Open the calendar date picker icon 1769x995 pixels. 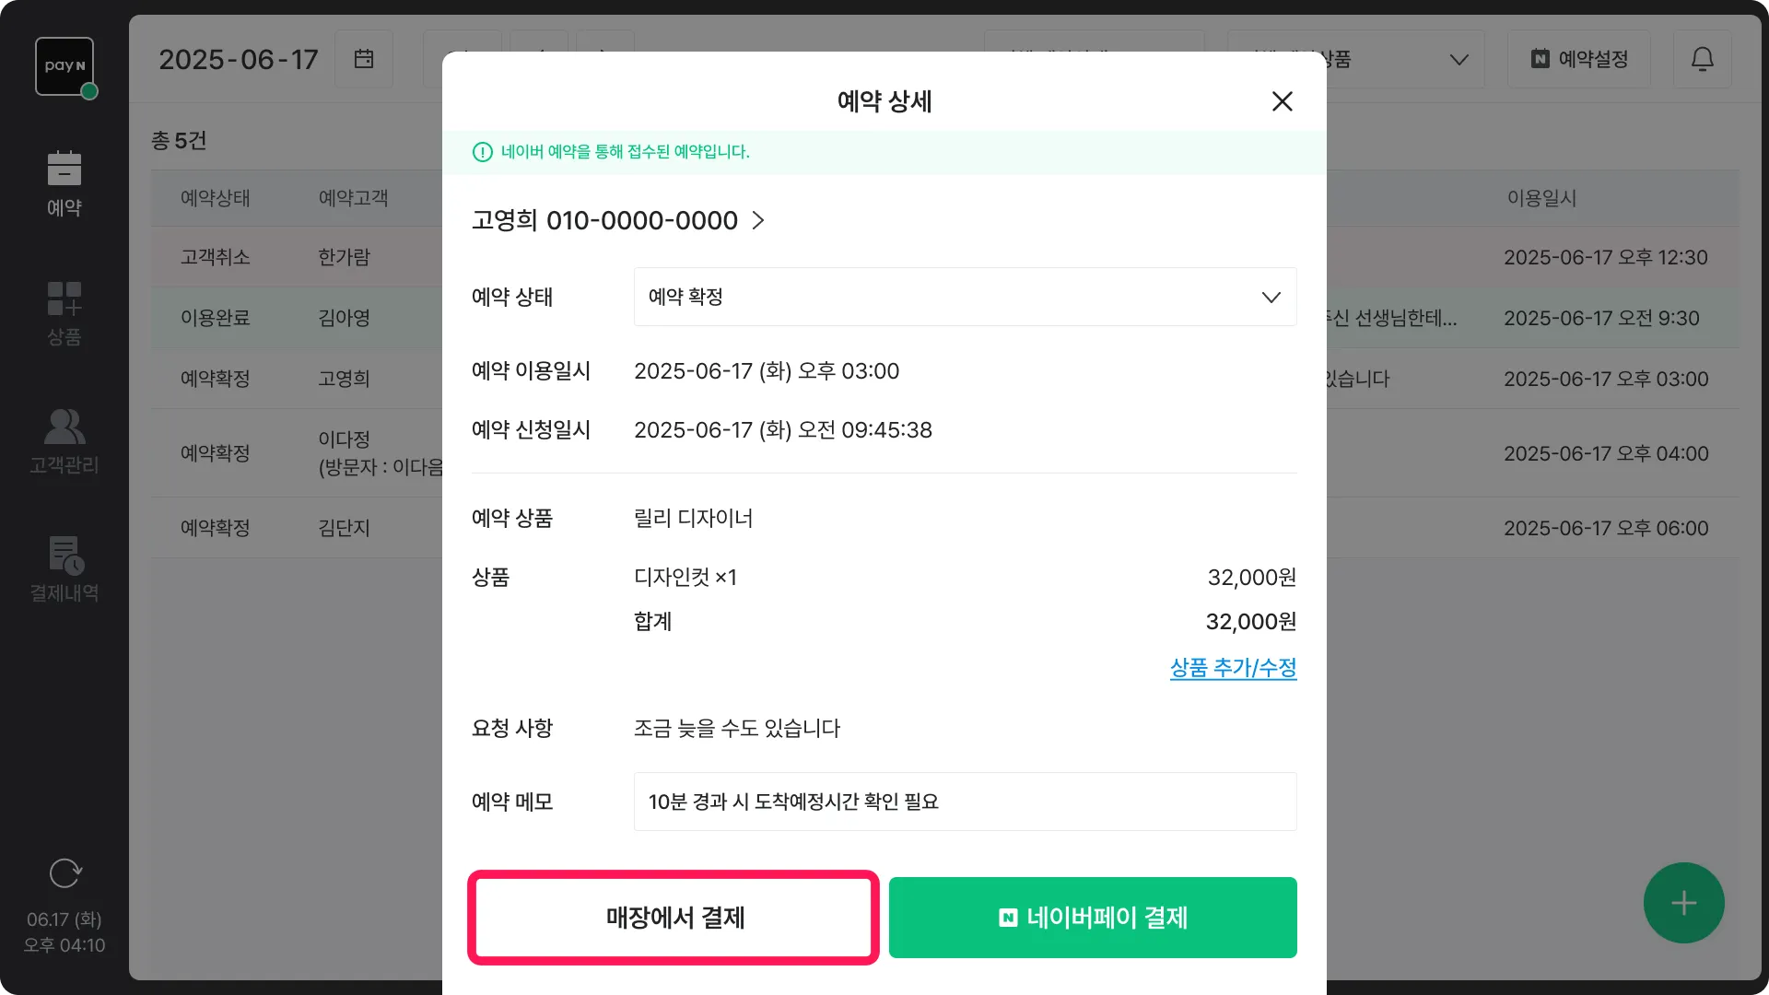(364, 59)
